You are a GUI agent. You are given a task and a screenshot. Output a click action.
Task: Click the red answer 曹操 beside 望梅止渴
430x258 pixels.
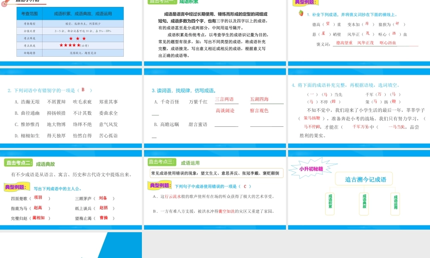(104, 218)
